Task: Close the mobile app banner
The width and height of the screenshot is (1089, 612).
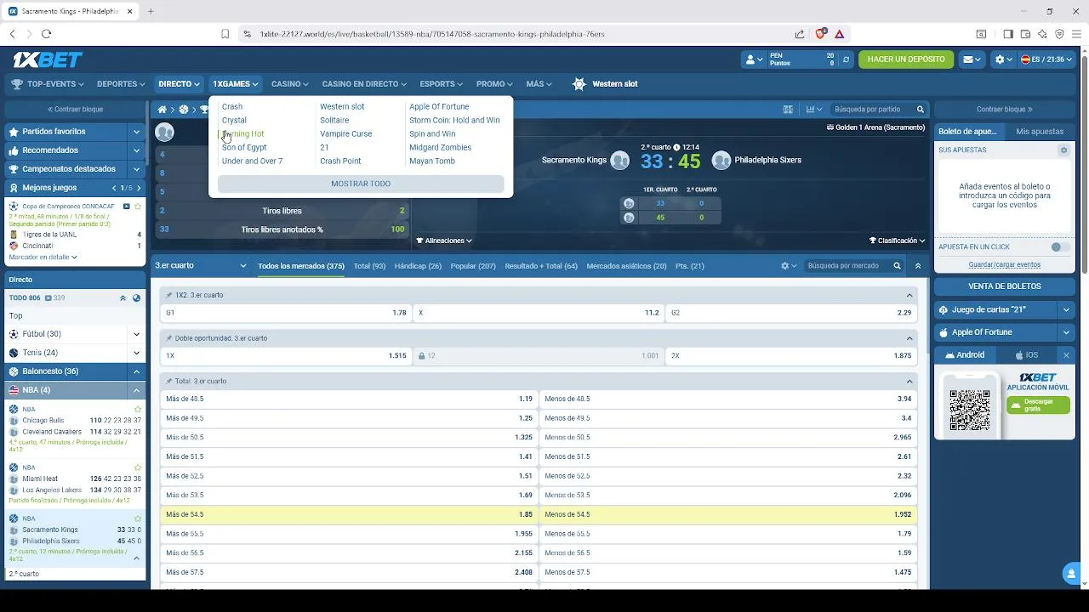Action: (1066, 355)
